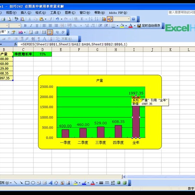The width and height of the screenshot is (195, 195).
Task: Select the Line drawing tool
Action: [15, 183]
